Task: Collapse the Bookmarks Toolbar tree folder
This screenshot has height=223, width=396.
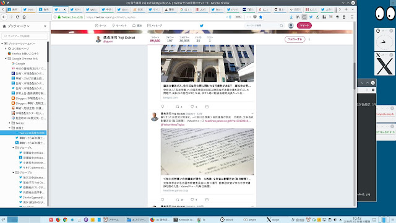Action: 2,43
